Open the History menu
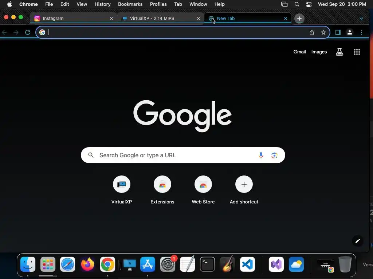The image size is (373, 279). [102, 4]
